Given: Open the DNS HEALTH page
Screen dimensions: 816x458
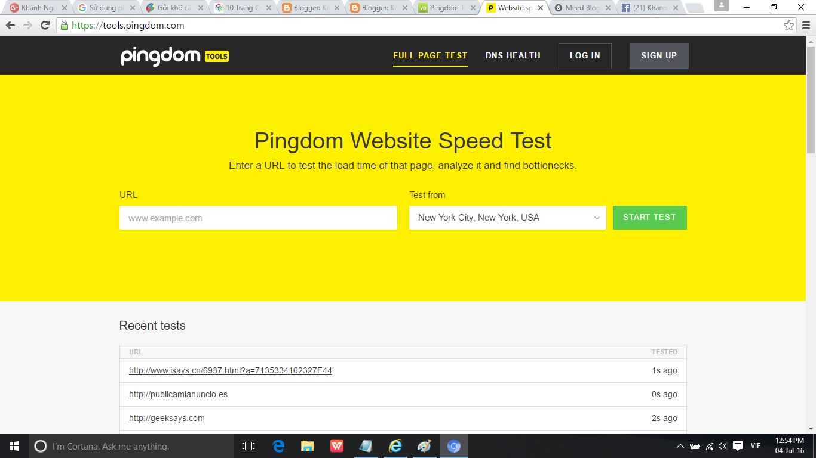Looking at the screenshot, I should (x=513, y=55).
